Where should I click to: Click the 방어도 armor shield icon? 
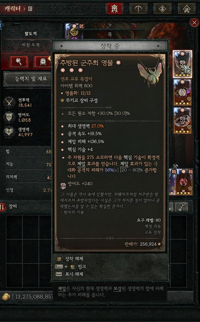point(9,117)
